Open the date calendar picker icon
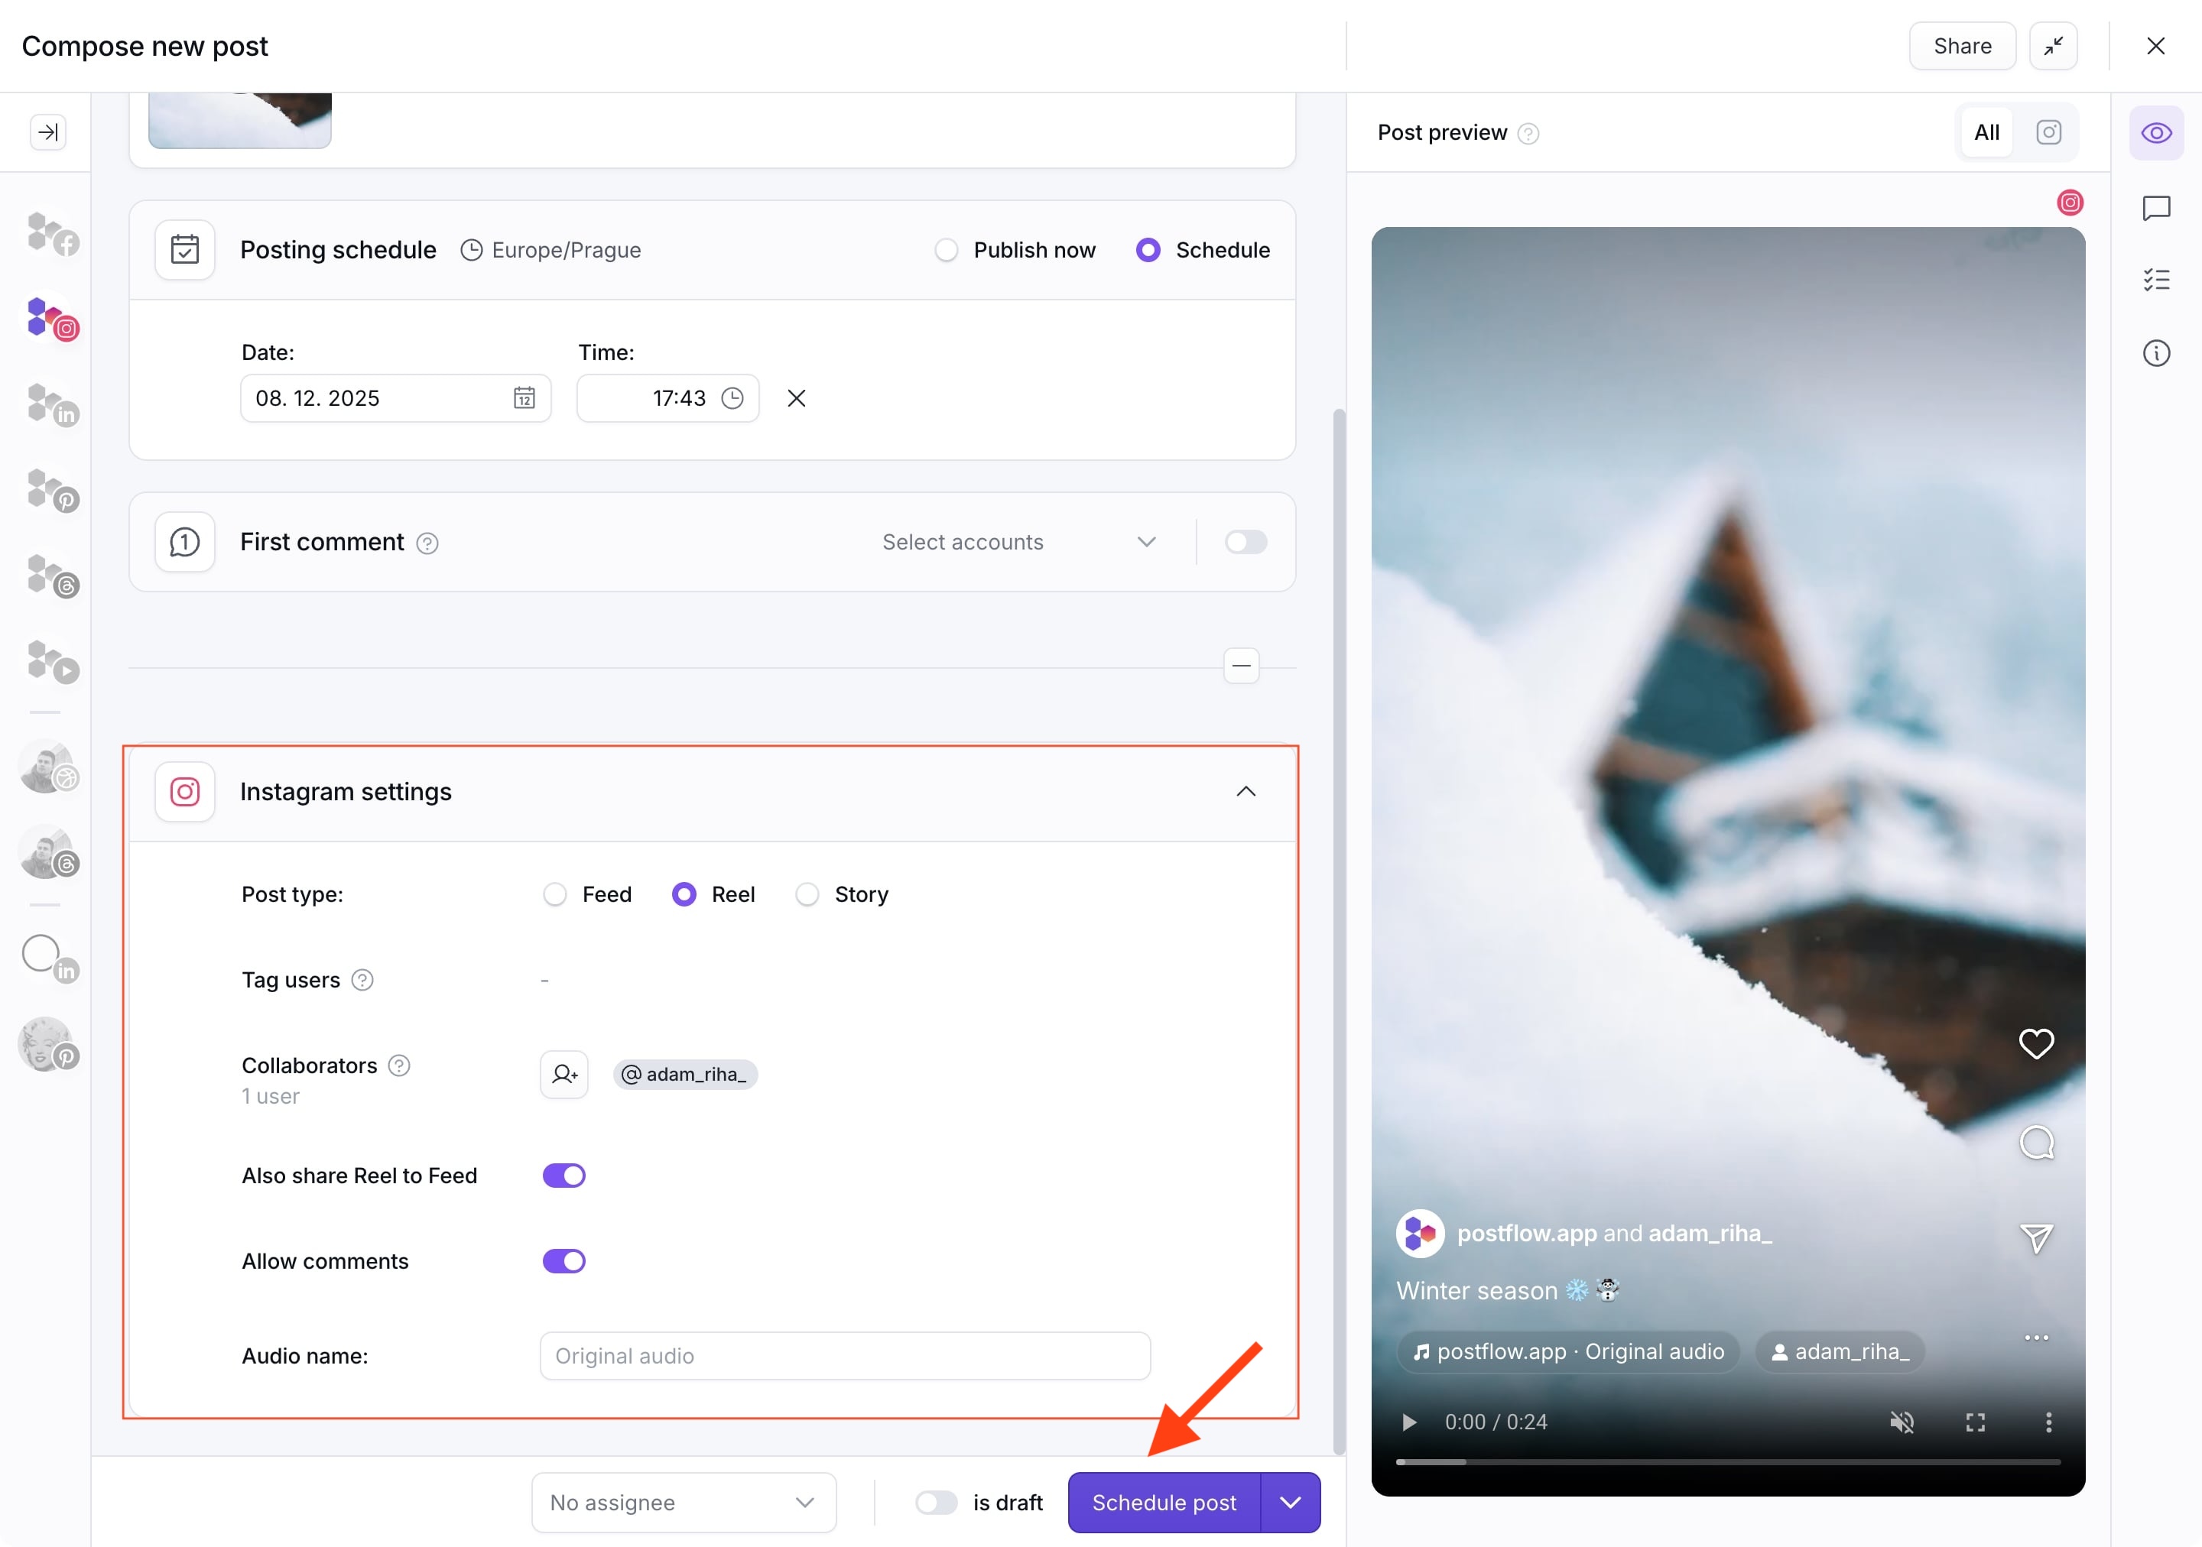Viewport: 2202px width, 1547px height. pyautogui.click(x=524, y=397)
